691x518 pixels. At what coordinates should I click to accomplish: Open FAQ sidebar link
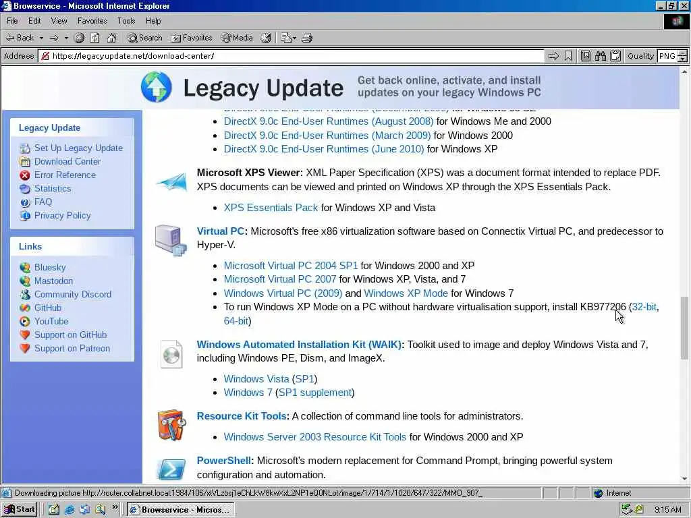pos(43,202)
